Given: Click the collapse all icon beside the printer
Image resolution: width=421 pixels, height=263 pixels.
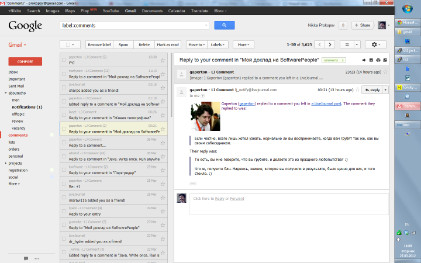Looking at the screenshot, I should 371,60.
